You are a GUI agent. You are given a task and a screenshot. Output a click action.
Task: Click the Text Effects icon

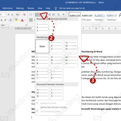[11, 20]
